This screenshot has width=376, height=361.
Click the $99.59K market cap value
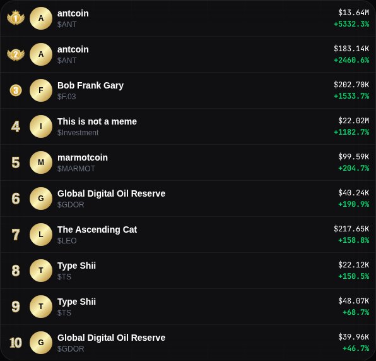tap(354, 157)
